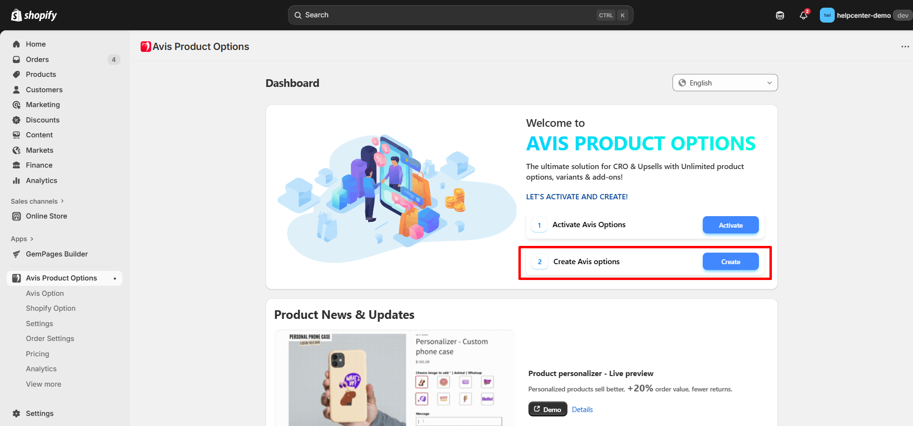Open the English language dropdown
The height and width of the screenshot is (426, 913).
pyautogui.click(x=725, y=83)
